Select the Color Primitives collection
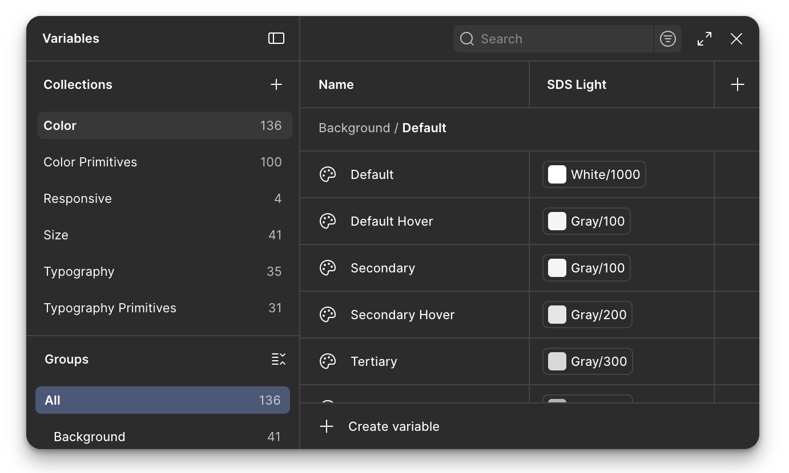This screenshot has width=789, height=473. (x=90, y=162)
